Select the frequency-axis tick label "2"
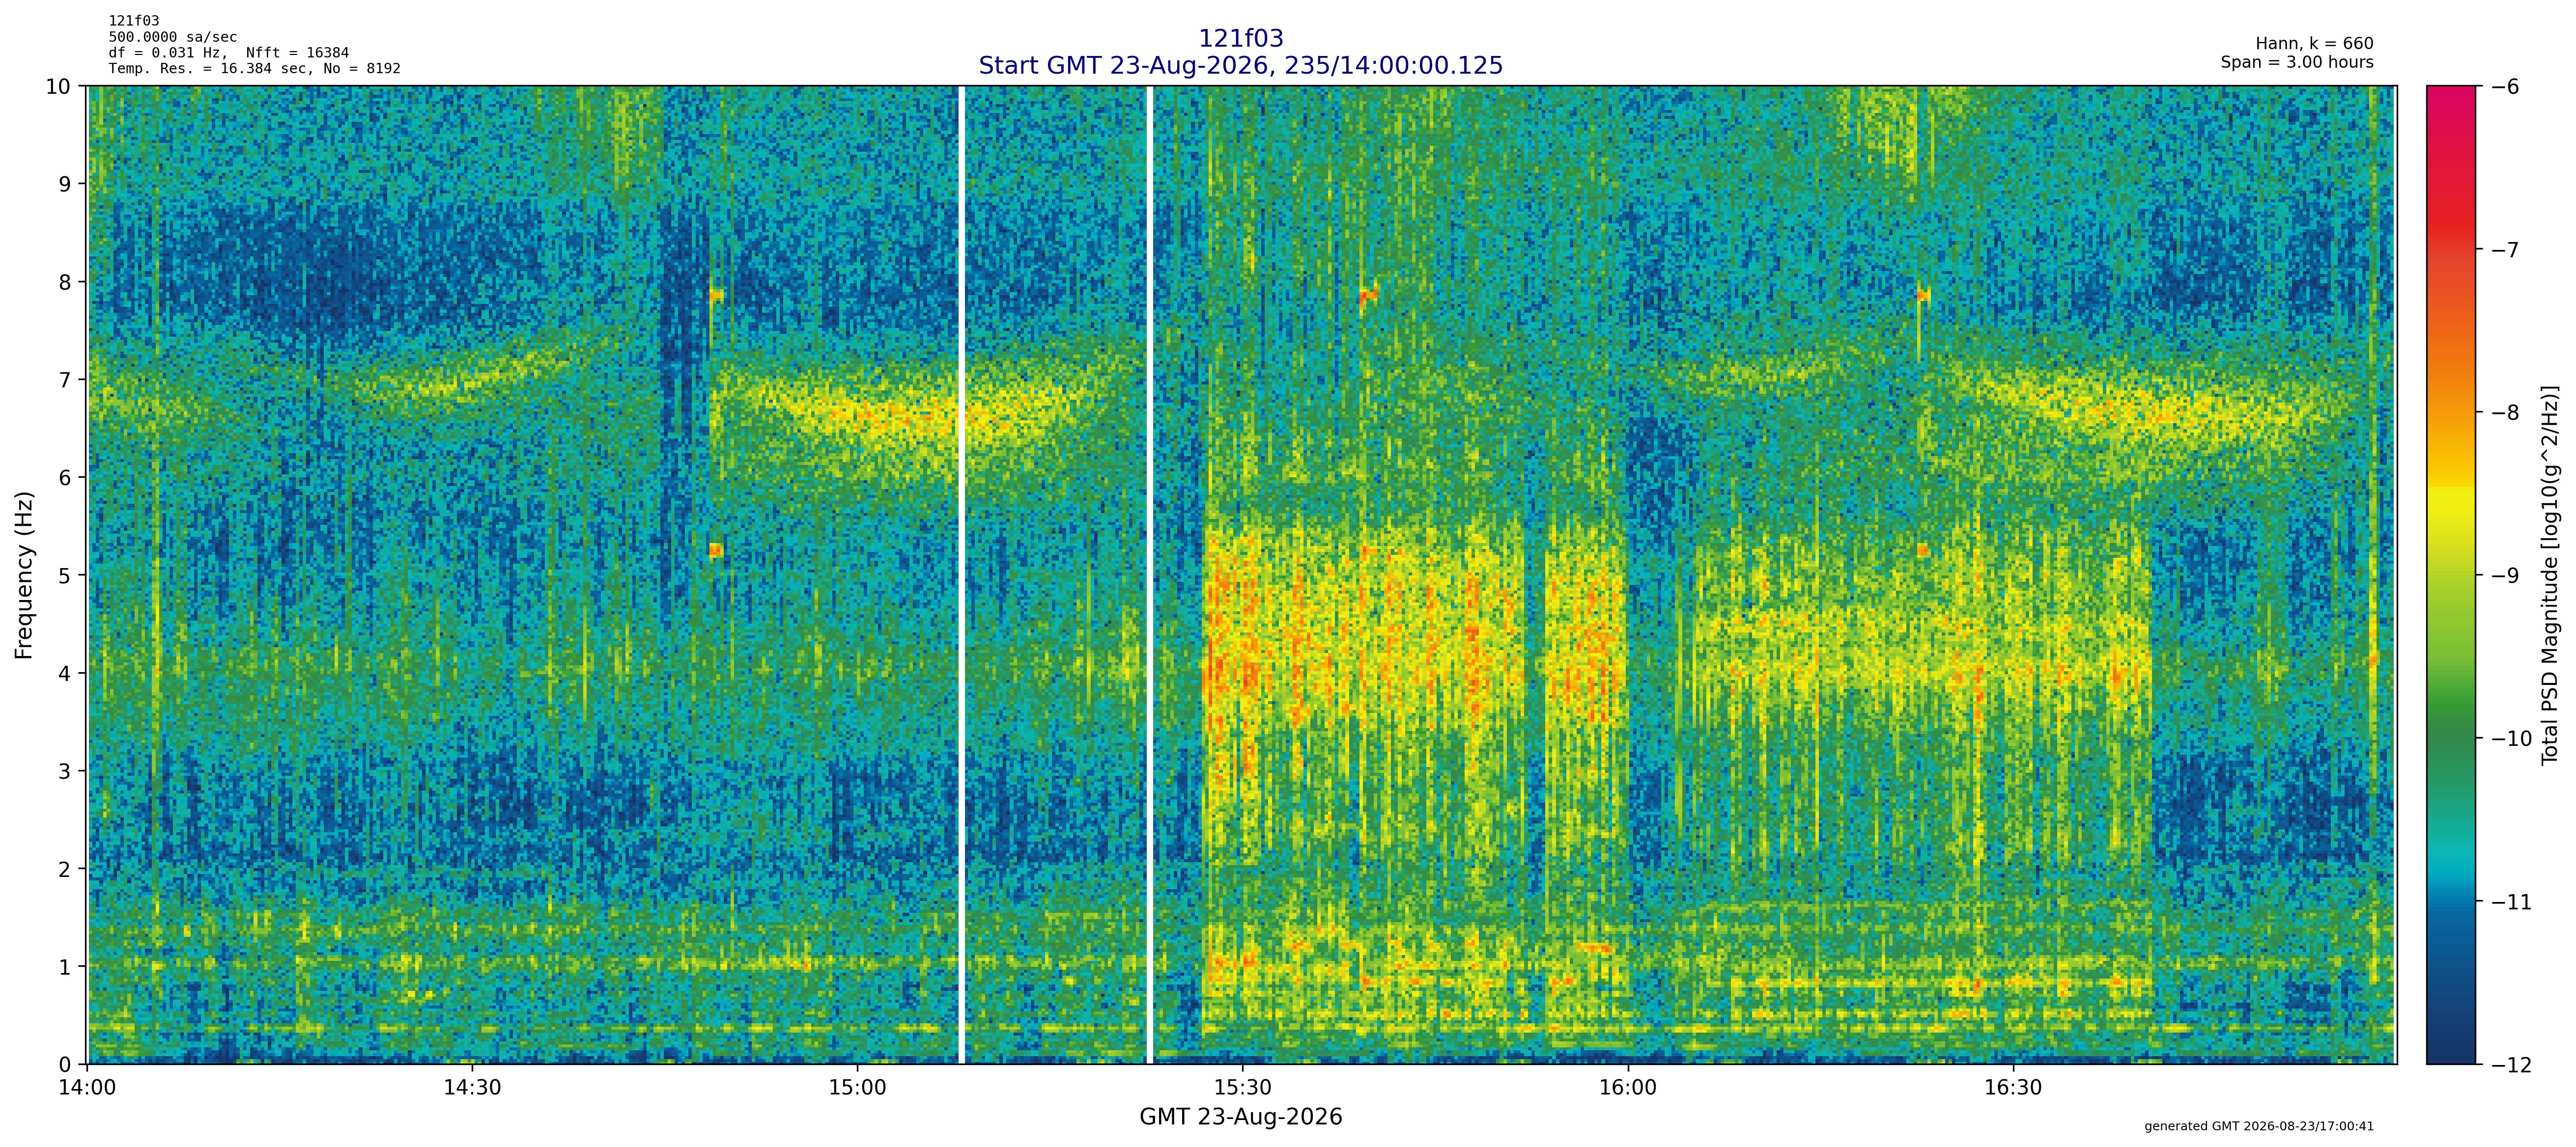Image resolution: width=2576 pixels, height=1147 pixels. (x=65, y=869)
